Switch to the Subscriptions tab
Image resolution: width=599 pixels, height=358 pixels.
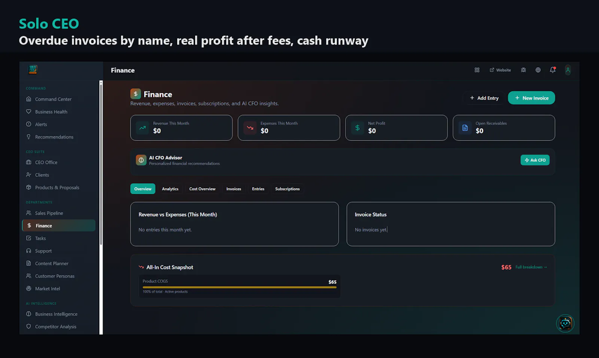287,189
